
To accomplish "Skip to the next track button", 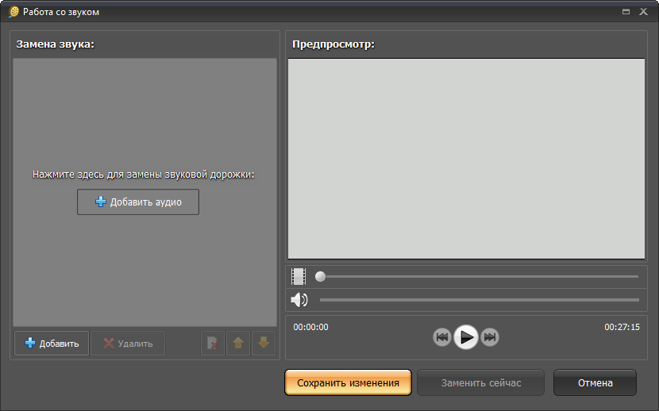I will click(x=490, y=337).
